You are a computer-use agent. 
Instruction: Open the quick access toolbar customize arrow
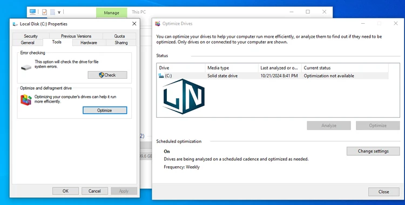pos(59,12)
